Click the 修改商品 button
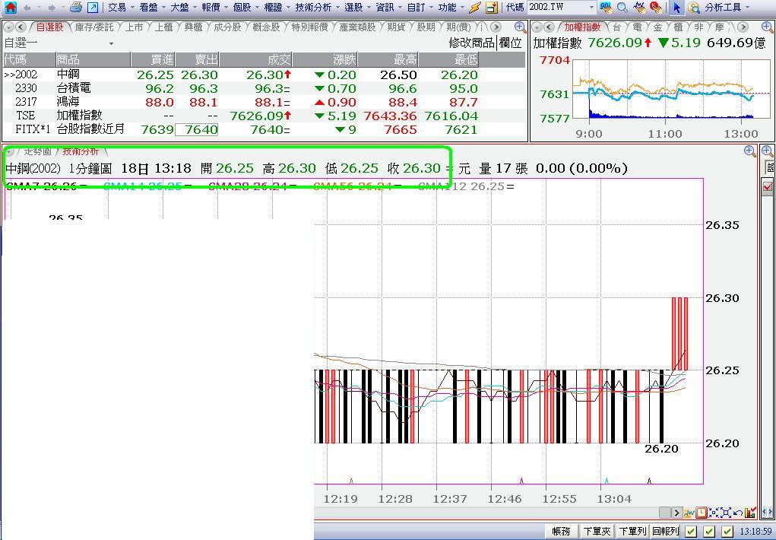The height and width of the screenshot is (540, 776). 472,43
